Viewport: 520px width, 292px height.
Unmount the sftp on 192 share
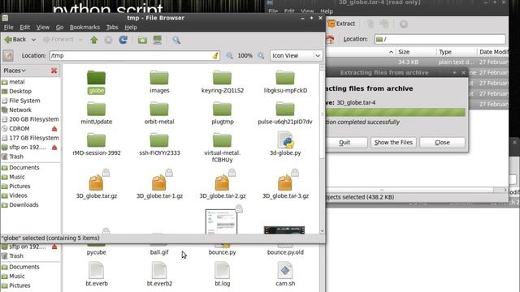54,148
